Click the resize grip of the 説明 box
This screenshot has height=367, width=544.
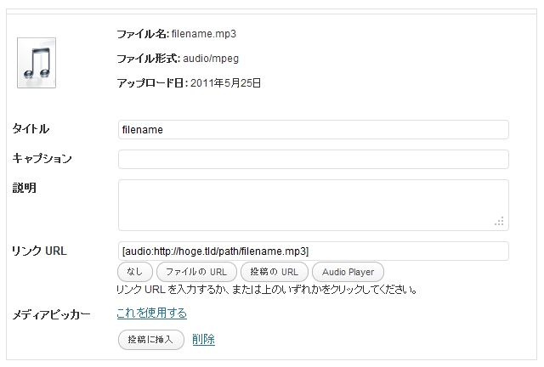(x=500, y=221)
